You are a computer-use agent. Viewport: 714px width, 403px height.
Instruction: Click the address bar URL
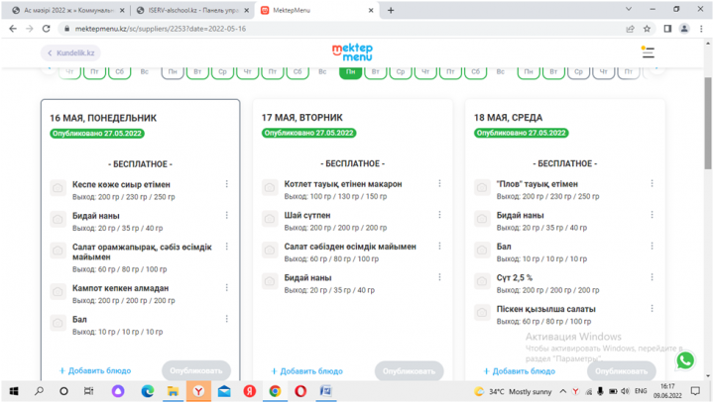click(161, 29)
